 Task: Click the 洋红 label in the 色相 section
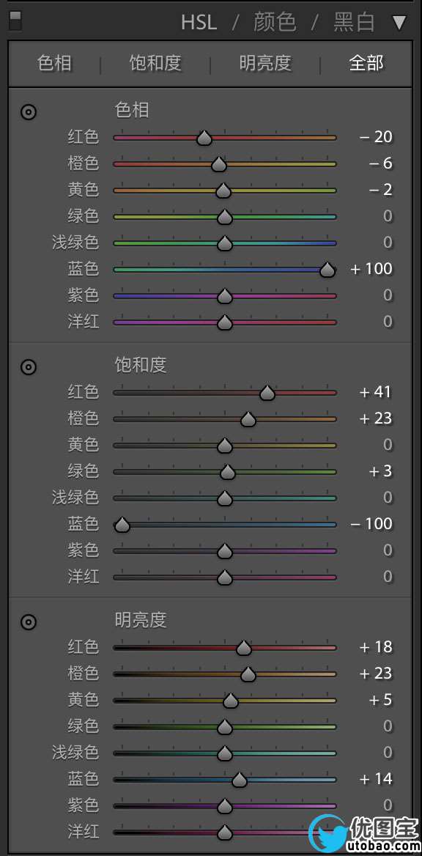pos(84,322)
